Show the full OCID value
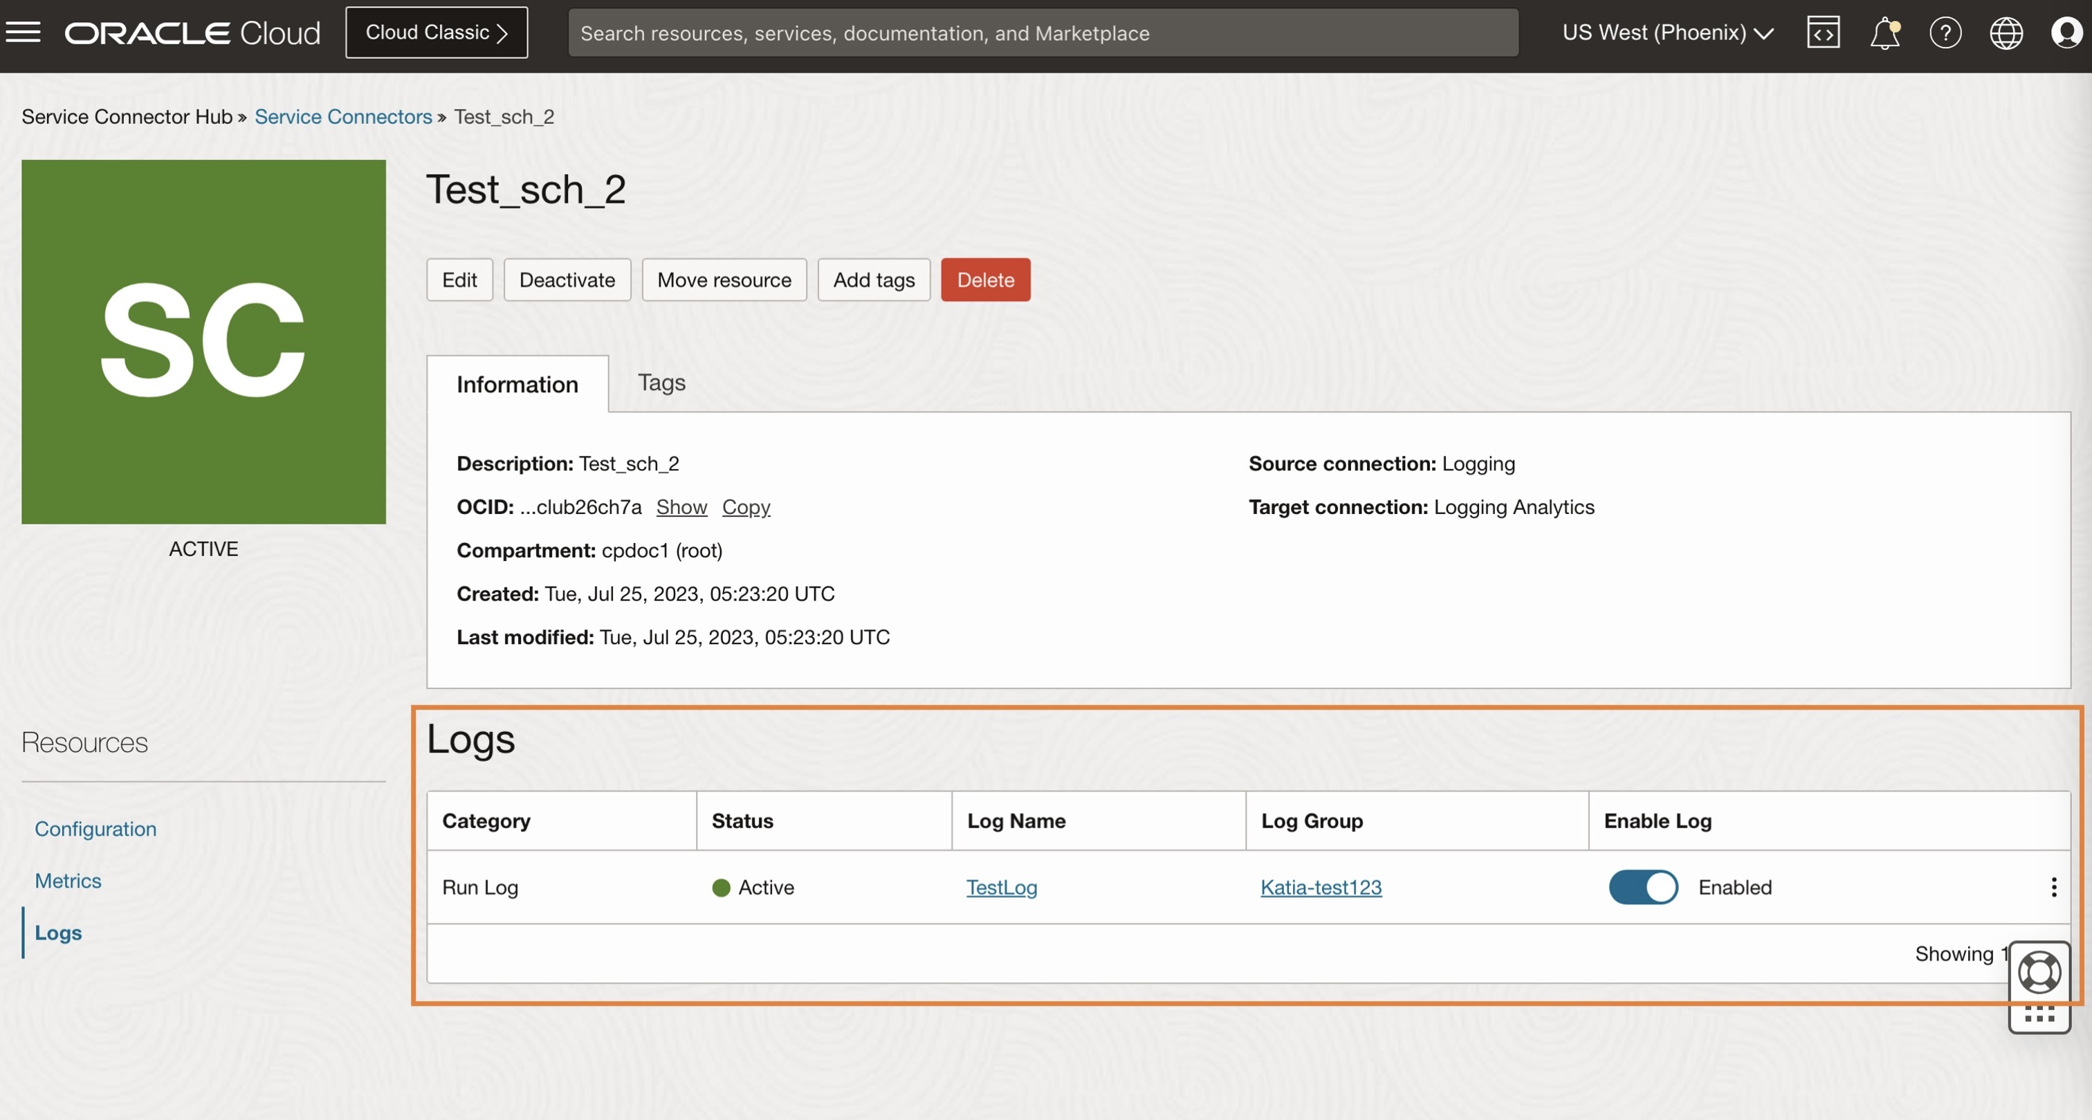Viewport: 2092px width, 1120px height. 681,507
